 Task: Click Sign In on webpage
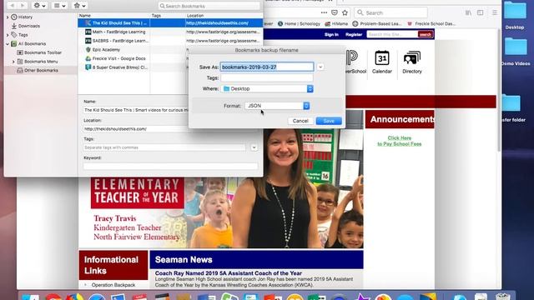pyautogui.click(x=331, y=34)
